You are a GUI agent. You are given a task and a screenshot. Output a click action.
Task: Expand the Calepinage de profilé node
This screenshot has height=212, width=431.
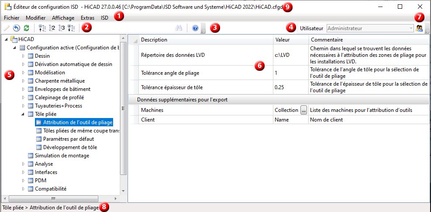click(x=24, y=97)
